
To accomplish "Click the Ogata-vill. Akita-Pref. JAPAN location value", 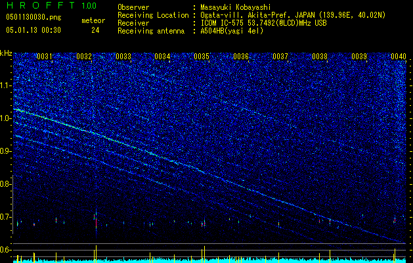I will click(x=293, y=15).
